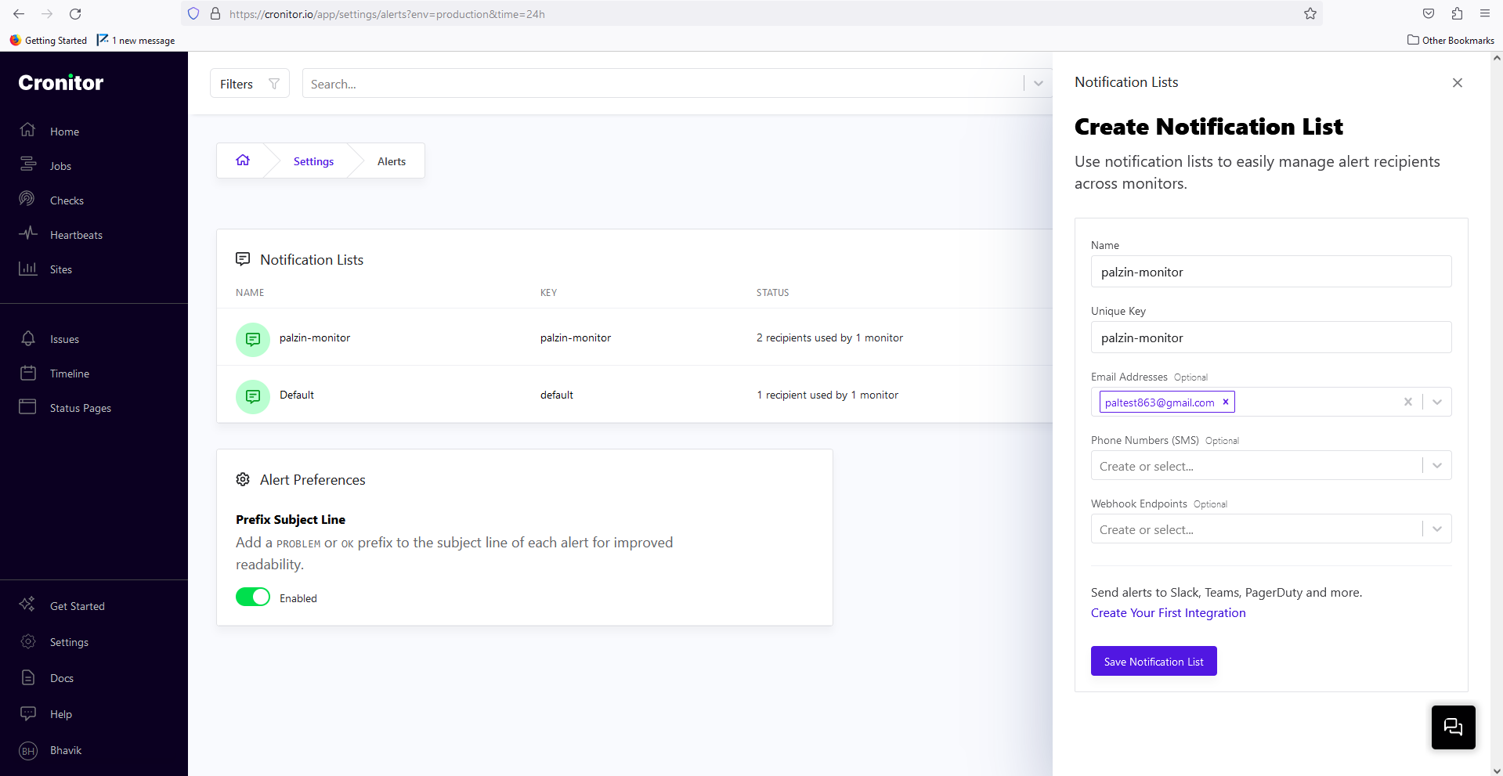Click the Unique Key input field

(1271, 337)
